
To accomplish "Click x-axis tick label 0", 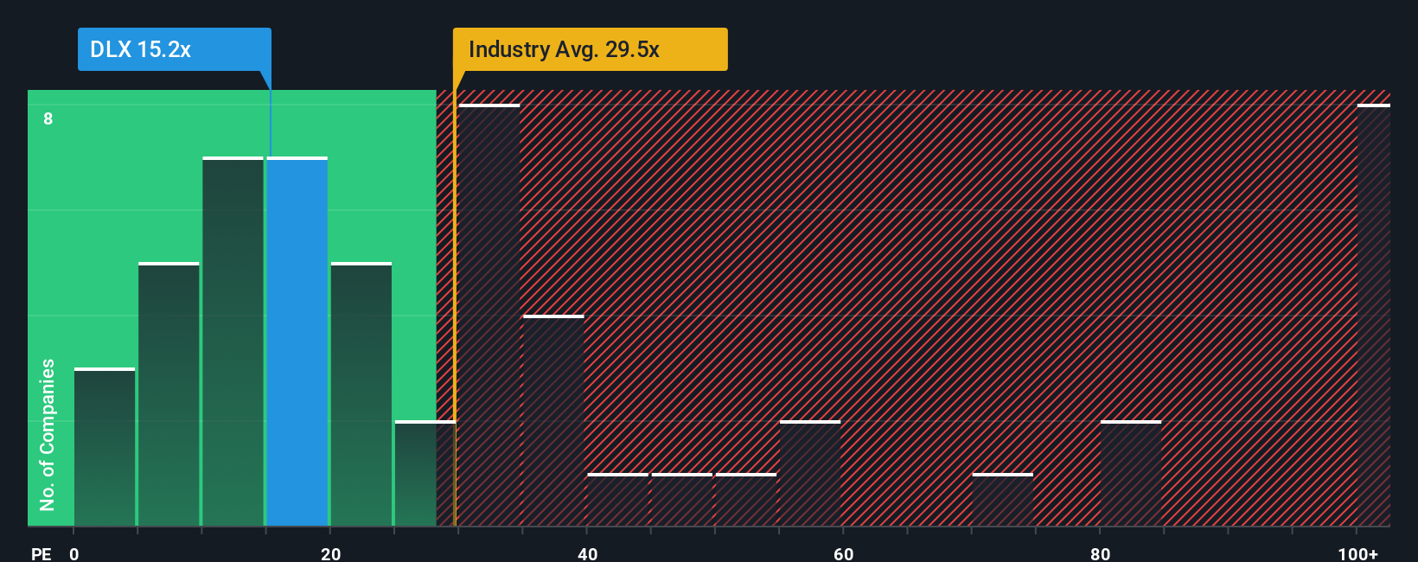I will [x=74, y=553].
